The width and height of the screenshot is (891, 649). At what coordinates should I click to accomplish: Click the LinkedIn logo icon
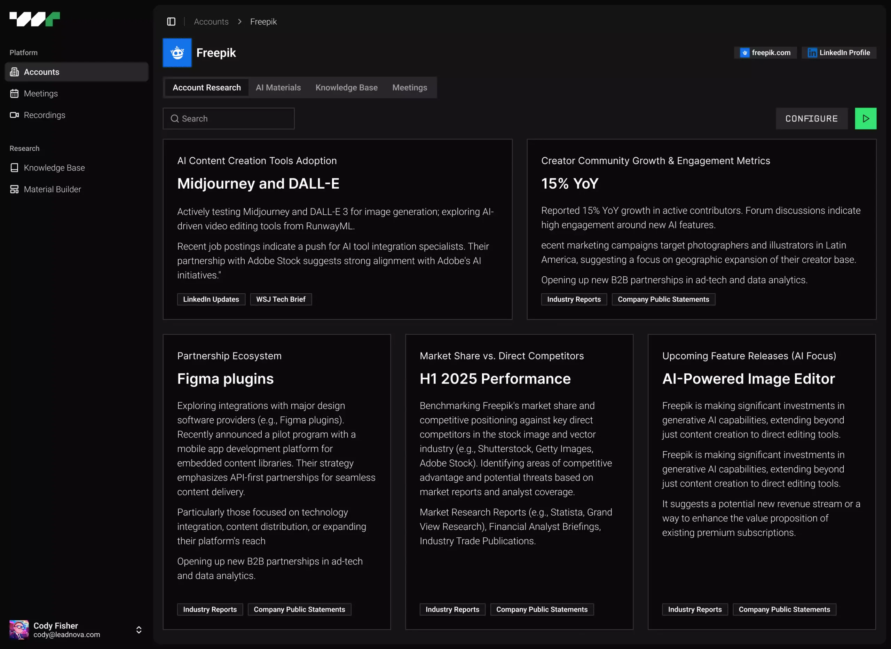[812, 53]
